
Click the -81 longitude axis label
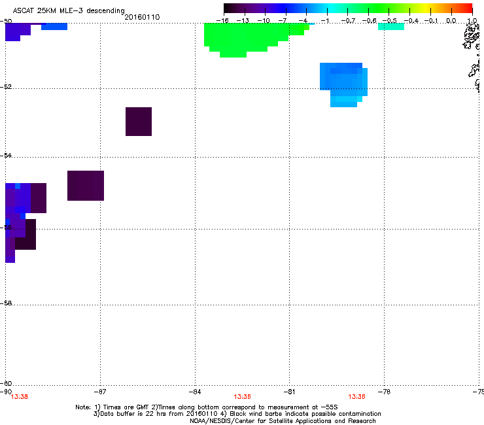289,392
